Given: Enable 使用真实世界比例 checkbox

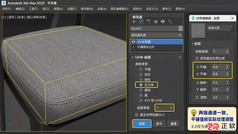Looking at the screenshot, I should click(x=197, y=58).
